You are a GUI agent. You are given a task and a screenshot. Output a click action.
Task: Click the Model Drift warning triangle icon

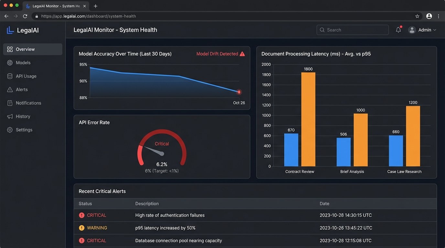pos(242,54)
